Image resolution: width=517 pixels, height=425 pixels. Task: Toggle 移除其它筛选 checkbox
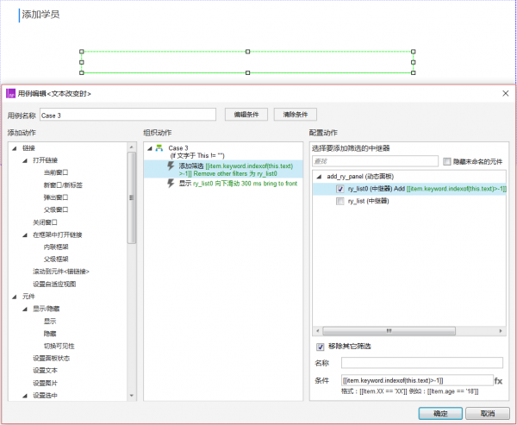(321, 347)
